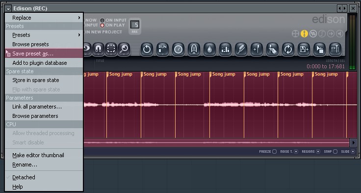Click the MAX value box showing 5
The width and height of the screenshot is (361, 193).
[135, 25]
